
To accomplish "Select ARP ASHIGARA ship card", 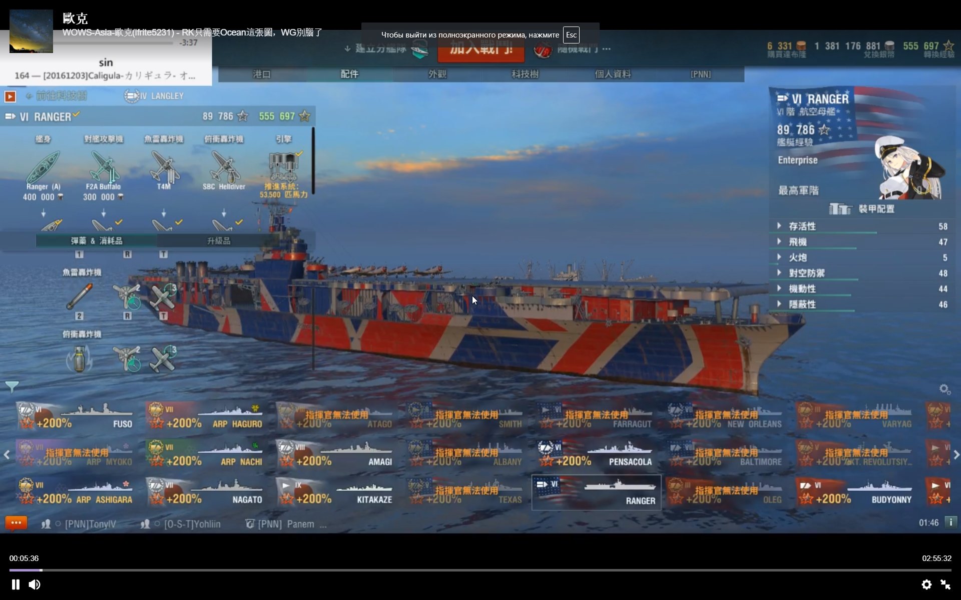I will tap(75, 492).
